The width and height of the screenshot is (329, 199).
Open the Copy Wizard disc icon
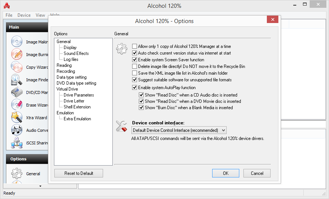17,67
